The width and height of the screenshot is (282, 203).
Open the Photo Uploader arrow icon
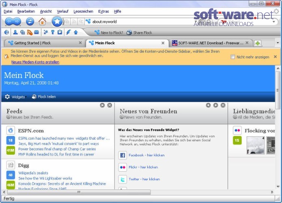tap(76, 32)
